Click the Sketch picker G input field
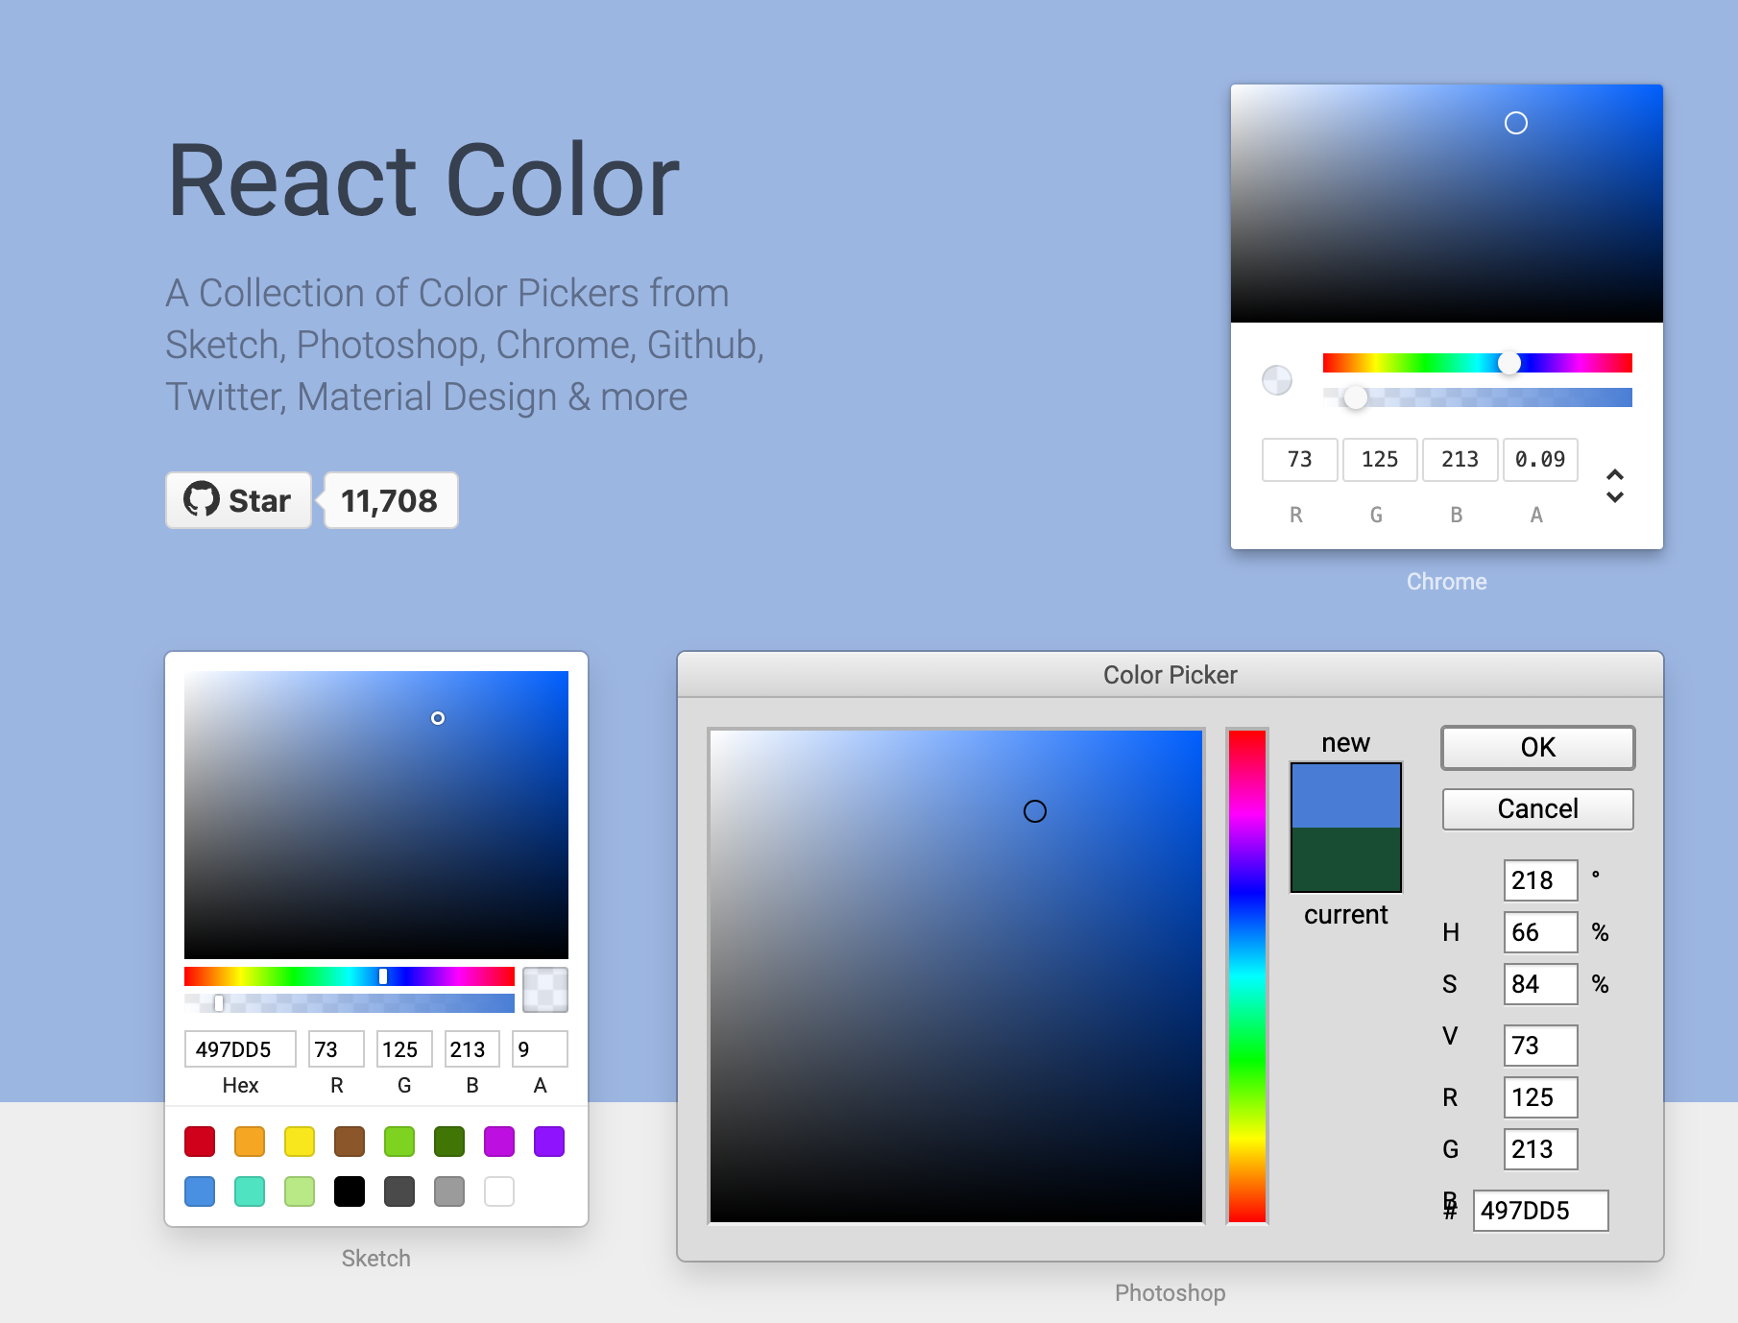The height and width of the screenshot is (1323, 1738). pos(404,1049)
